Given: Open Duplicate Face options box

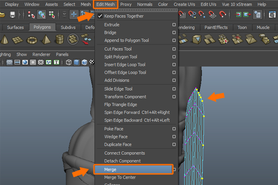Looking at the screenshot, I should tap(174, 144).
